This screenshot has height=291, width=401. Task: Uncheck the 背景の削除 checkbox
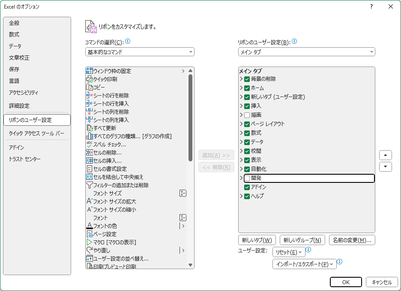247,79
